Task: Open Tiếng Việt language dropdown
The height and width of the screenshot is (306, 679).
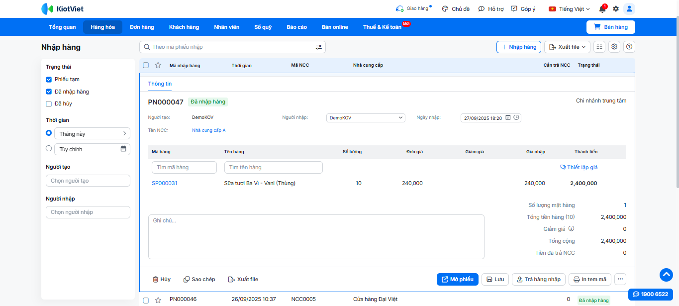Action: click(x=570, y=9)
